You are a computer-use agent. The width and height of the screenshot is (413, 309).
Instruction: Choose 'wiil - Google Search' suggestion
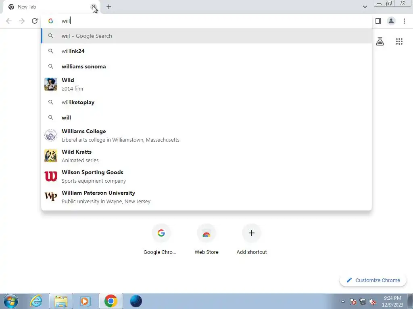click(206, 36)
